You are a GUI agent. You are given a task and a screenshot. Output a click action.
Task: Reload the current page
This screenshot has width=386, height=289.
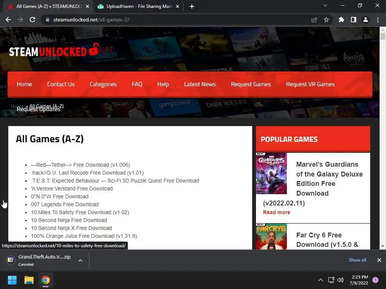click(32, 20)
